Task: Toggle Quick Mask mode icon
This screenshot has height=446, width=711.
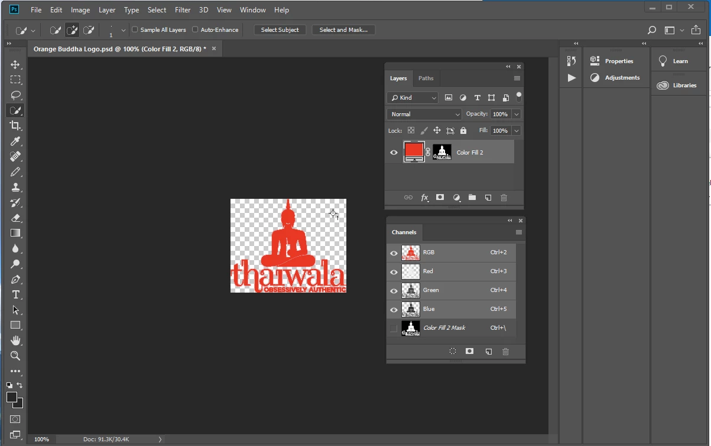Action: pos(15,419)
